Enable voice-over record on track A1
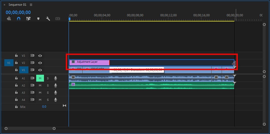The image size is (270, 134). pyautogui.click(x=55, y=78)
